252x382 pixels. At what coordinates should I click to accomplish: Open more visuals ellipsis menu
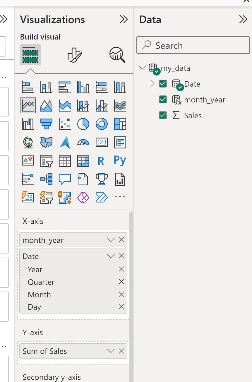pyautogui.click(x=120, y=197)
